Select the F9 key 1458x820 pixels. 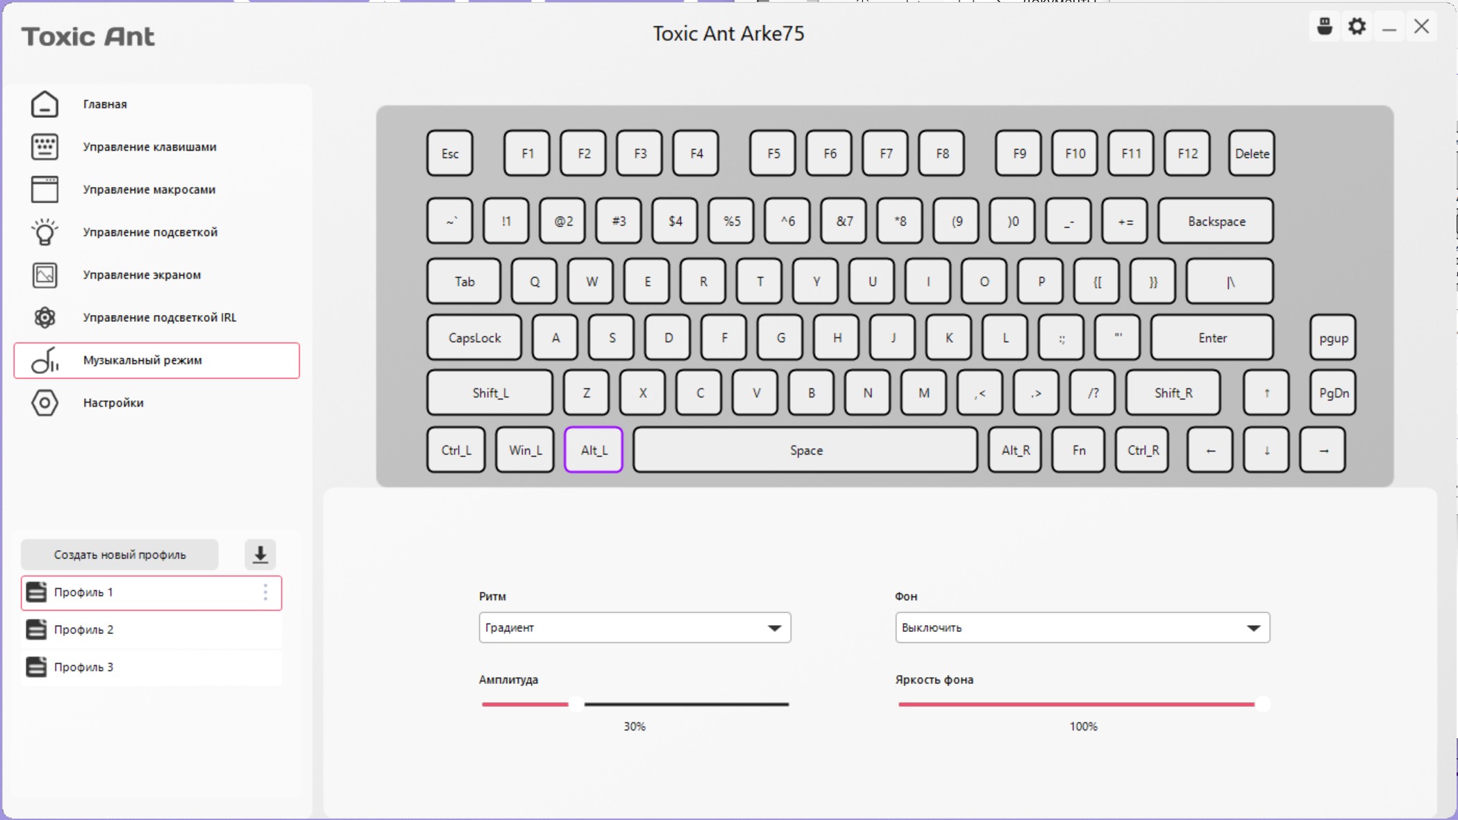pos(1019,153)
